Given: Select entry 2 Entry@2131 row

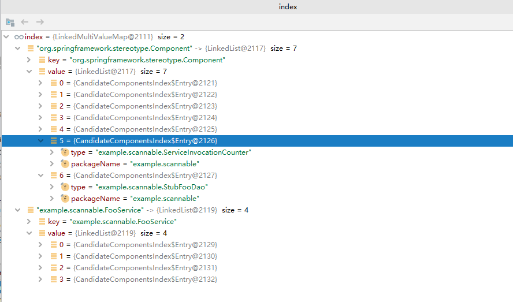Looking at the screenshot, I should coord(139,268).
